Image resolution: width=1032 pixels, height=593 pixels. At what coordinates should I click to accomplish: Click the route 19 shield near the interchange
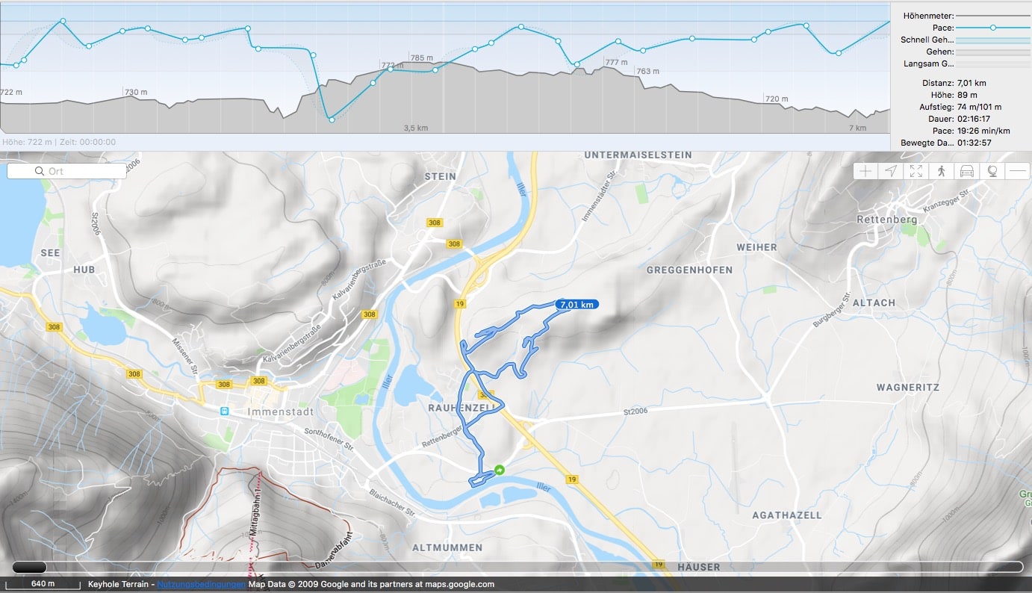click(461, 303)
